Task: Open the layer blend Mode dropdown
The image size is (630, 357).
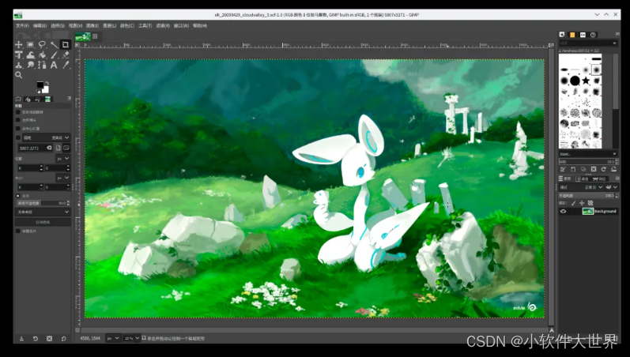Action: pyautogui.click(x=583, y=187)
